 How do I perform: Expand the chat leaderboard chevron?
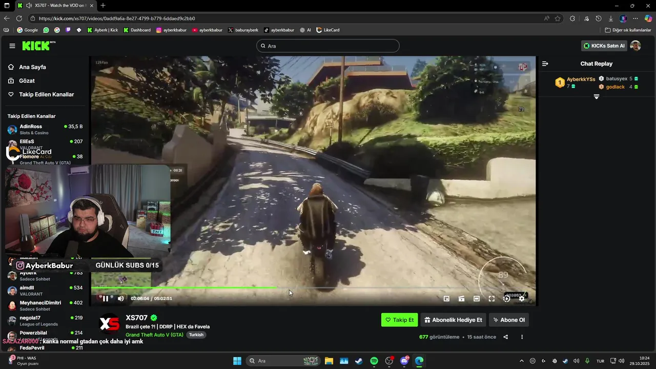596,97
